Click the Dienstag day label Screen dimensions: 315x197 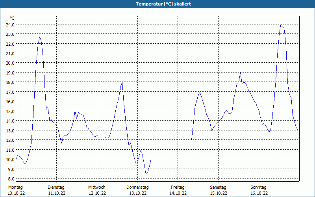(x=56, y=188)
